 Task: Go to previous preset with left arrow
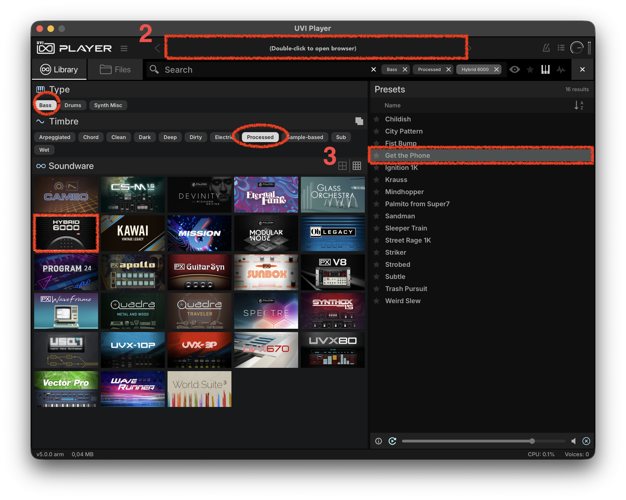click(x=157, y=48)
